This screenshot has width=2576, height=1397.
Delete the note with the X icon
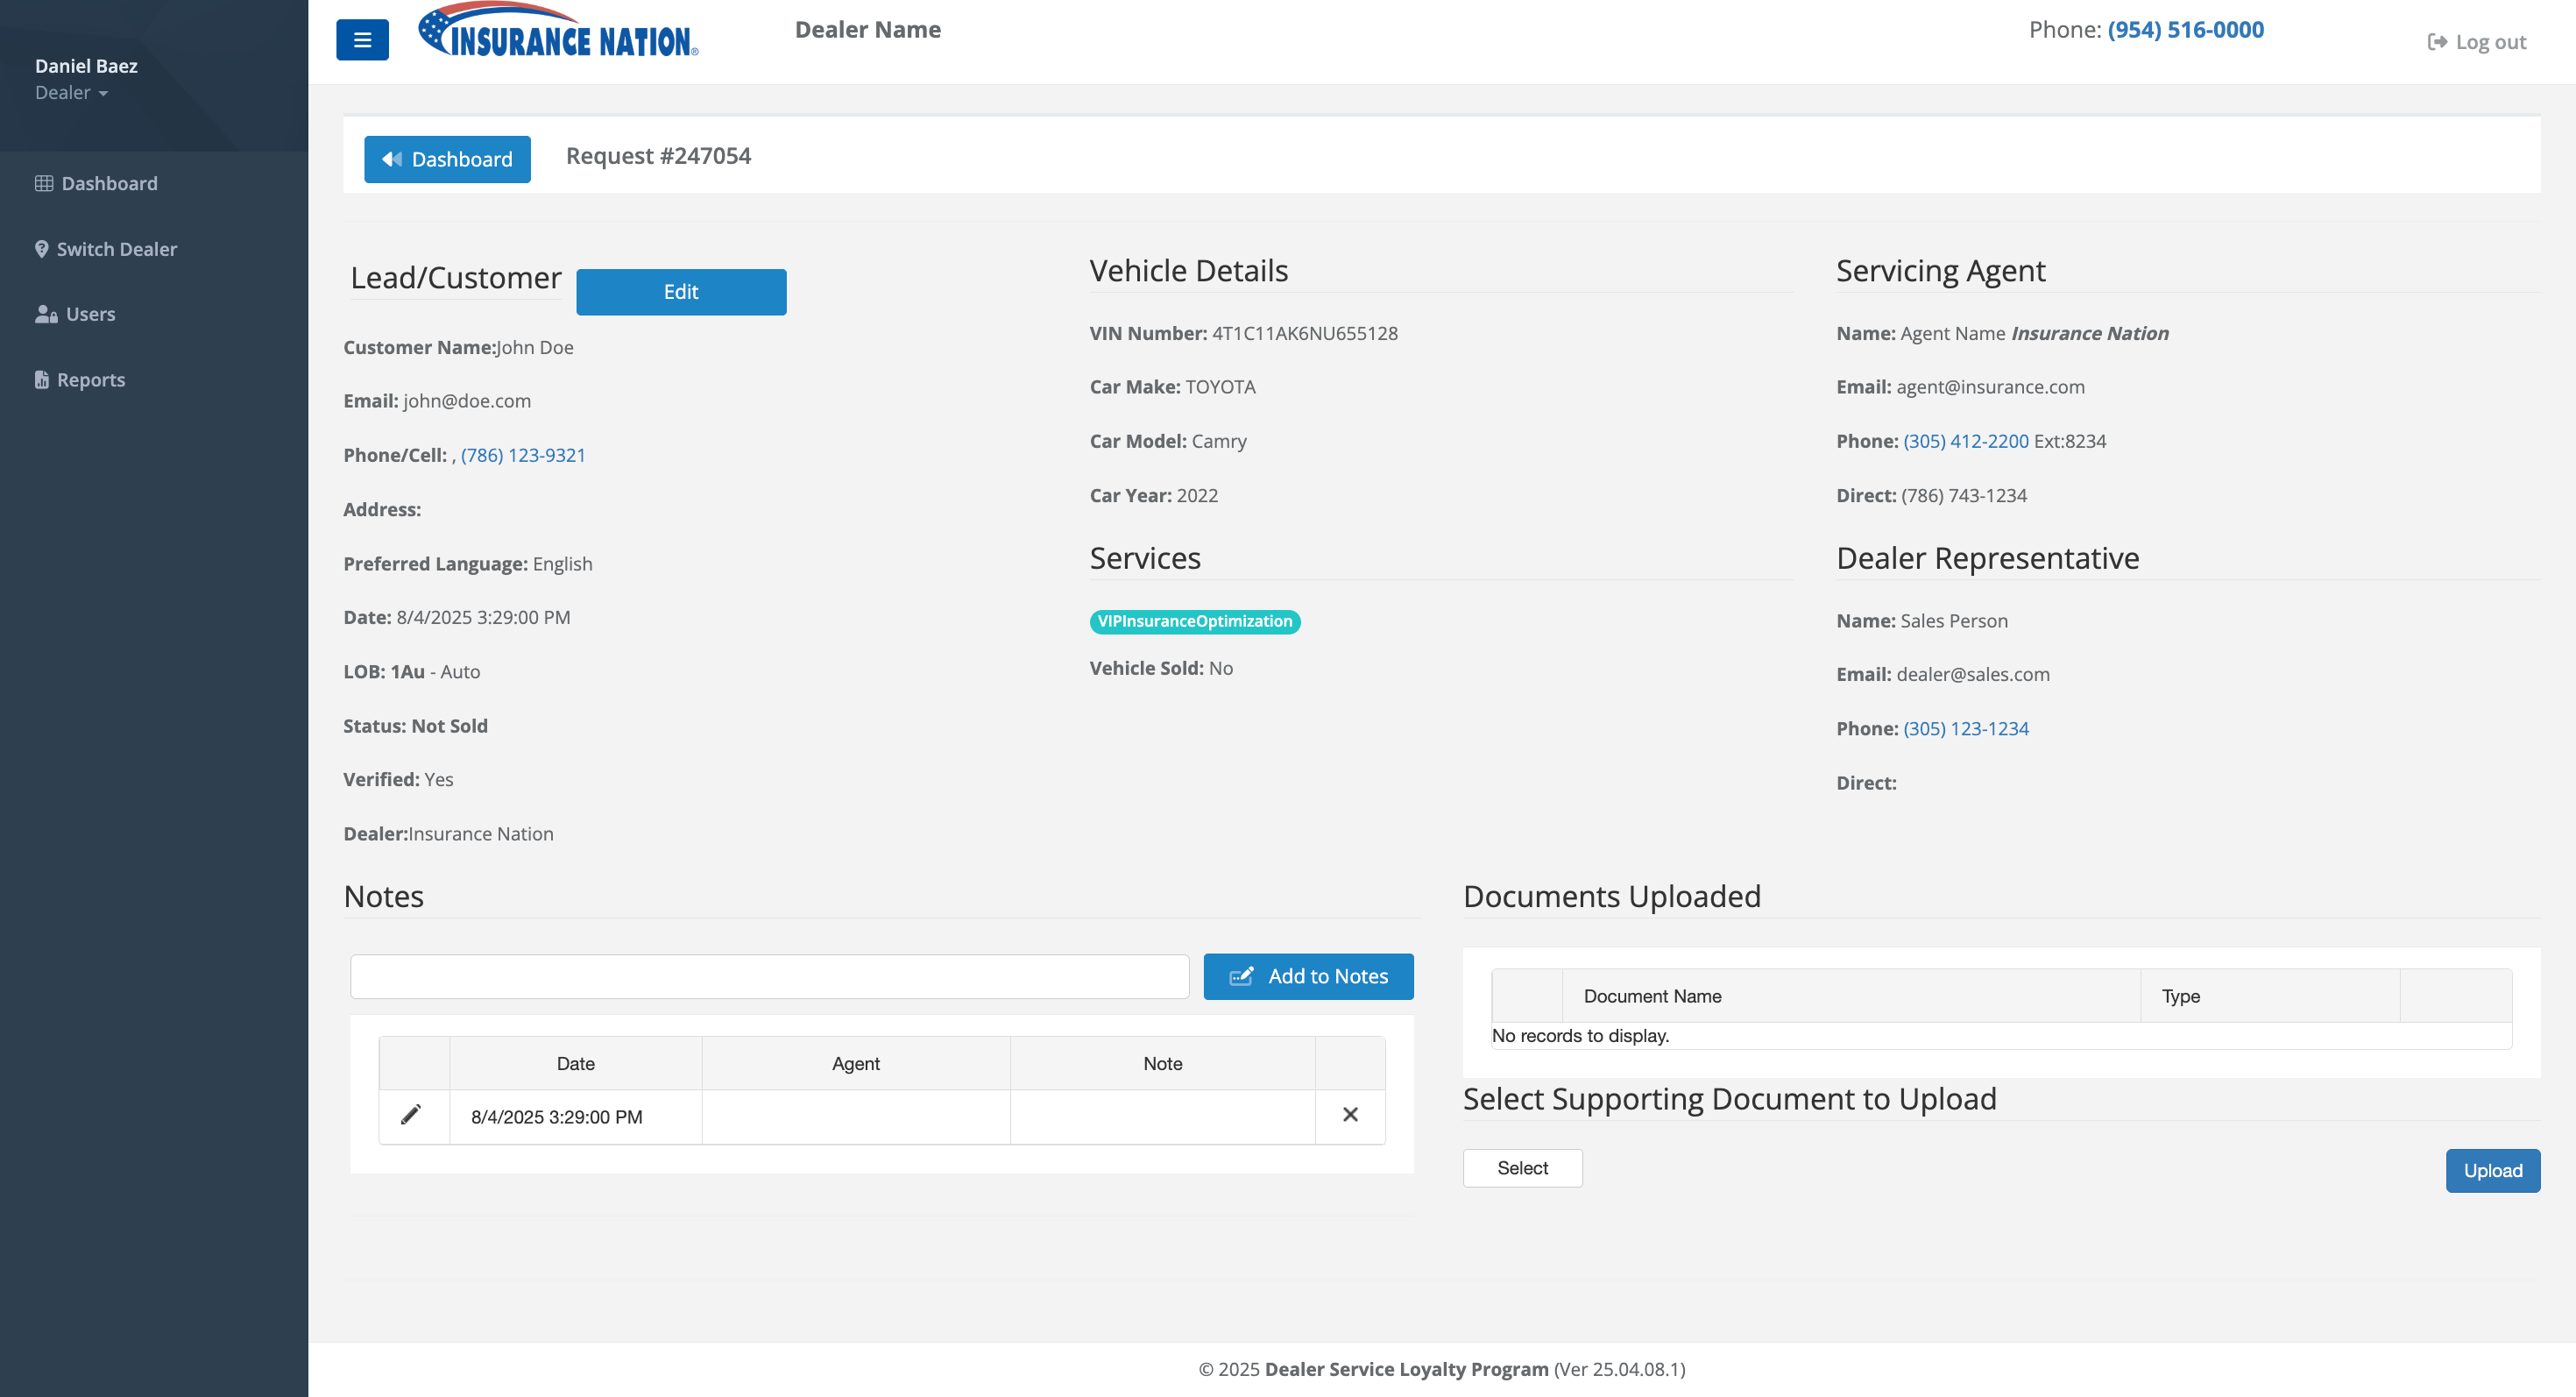pyautogui.click(x=1350, y=1115)
